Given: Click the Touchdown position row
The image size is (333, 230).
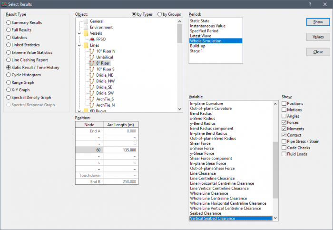Looking at the screenshot, I should [107, 175].
